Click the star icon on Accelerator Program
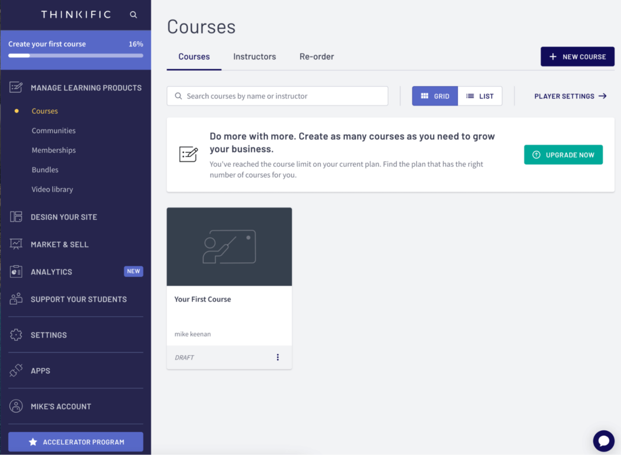 point(33,442)
